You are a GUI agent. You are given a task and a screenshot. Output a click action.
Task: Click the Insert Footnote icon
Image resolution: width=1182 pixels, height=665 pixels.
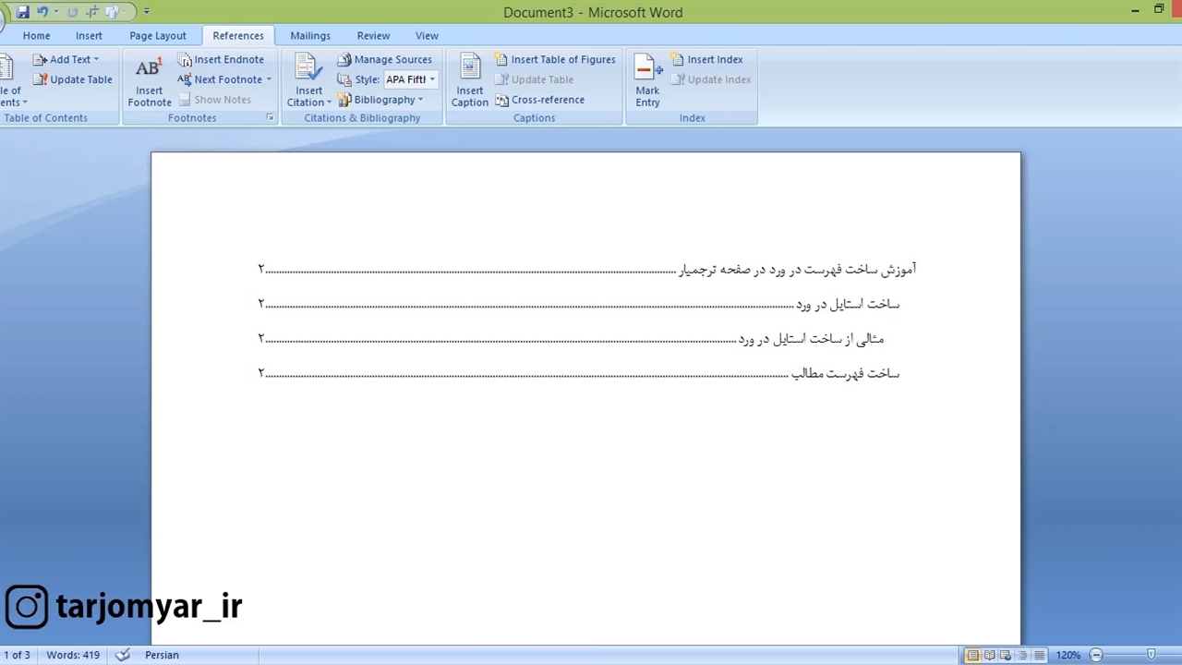[149, 79]
